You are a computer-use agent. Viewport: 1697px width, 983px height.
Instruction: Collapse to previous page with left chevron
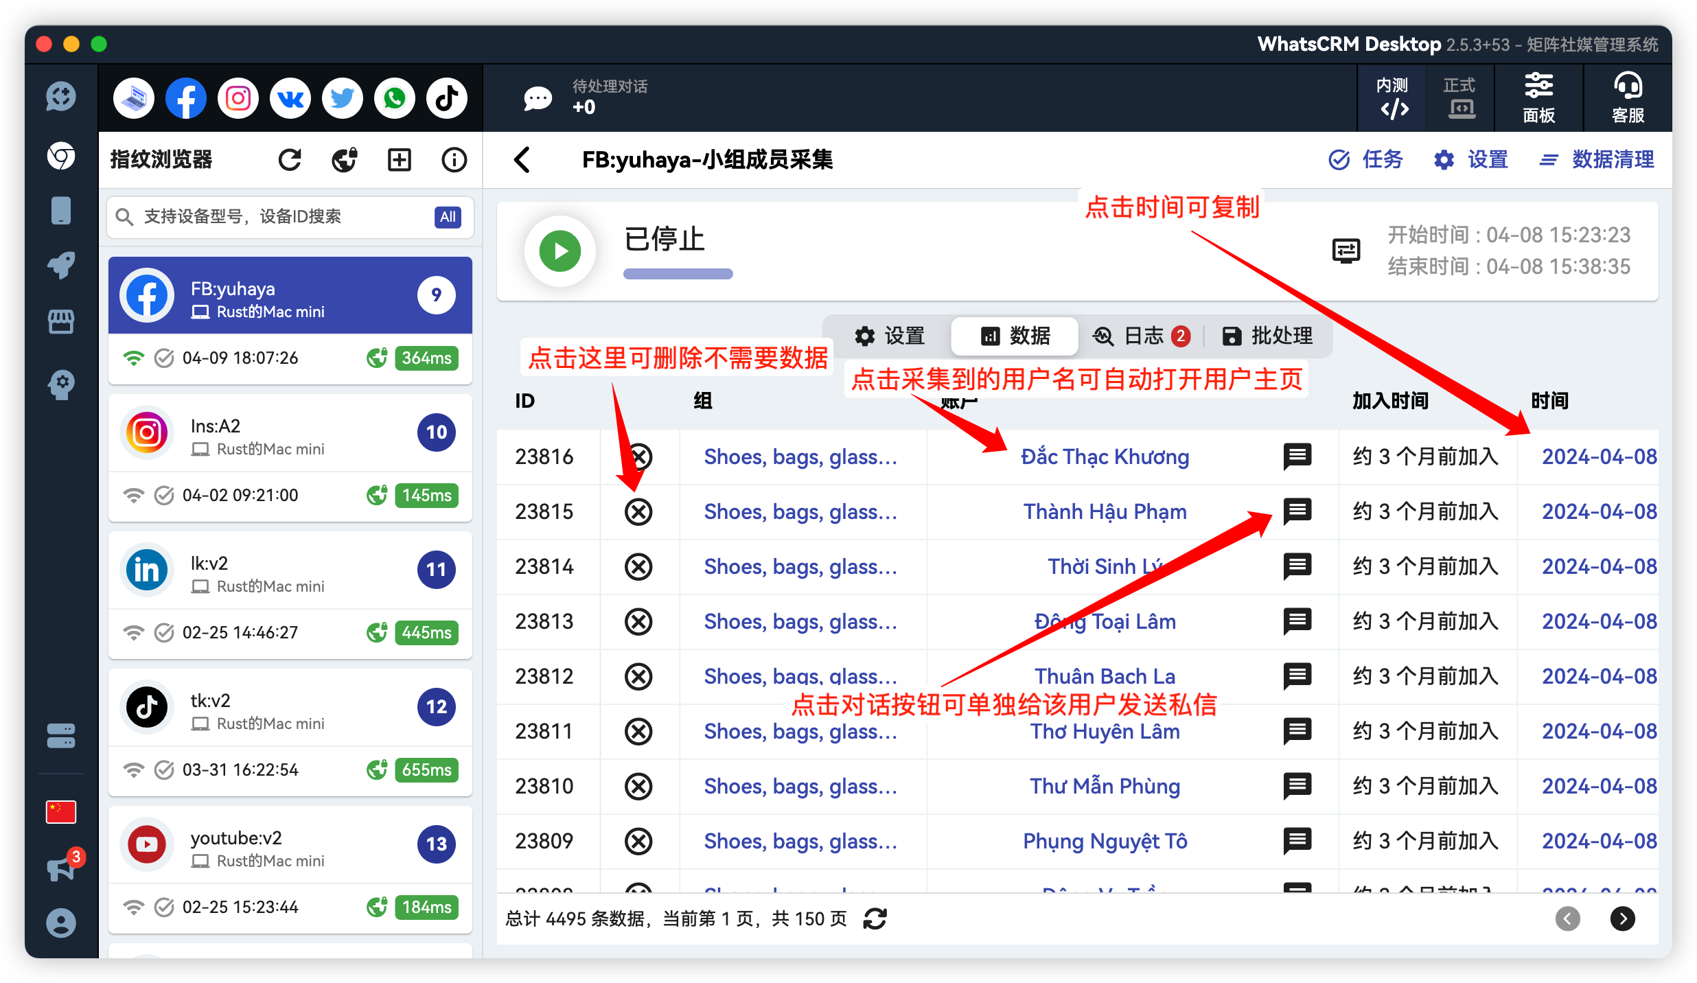(x=1568, y=918)
